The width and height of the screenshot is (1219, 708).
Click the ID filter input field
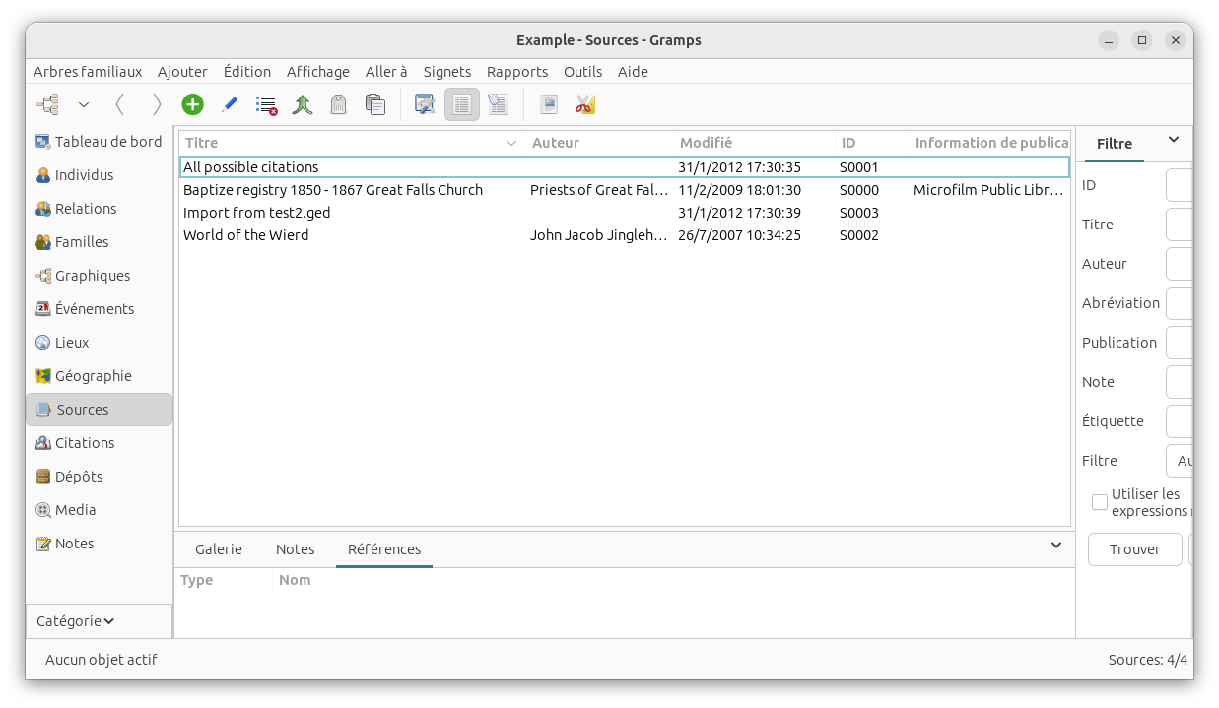(1180, 185)
